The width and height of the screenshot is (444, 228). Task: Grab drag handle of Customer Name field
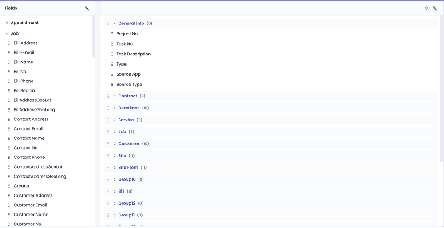pos(9,215)
